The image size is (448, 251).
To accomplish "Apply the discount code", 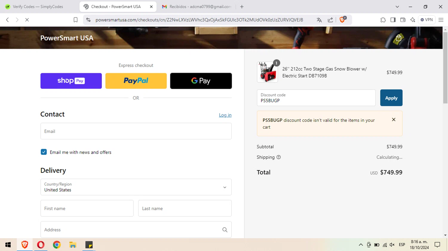I will tap(391, 98).
